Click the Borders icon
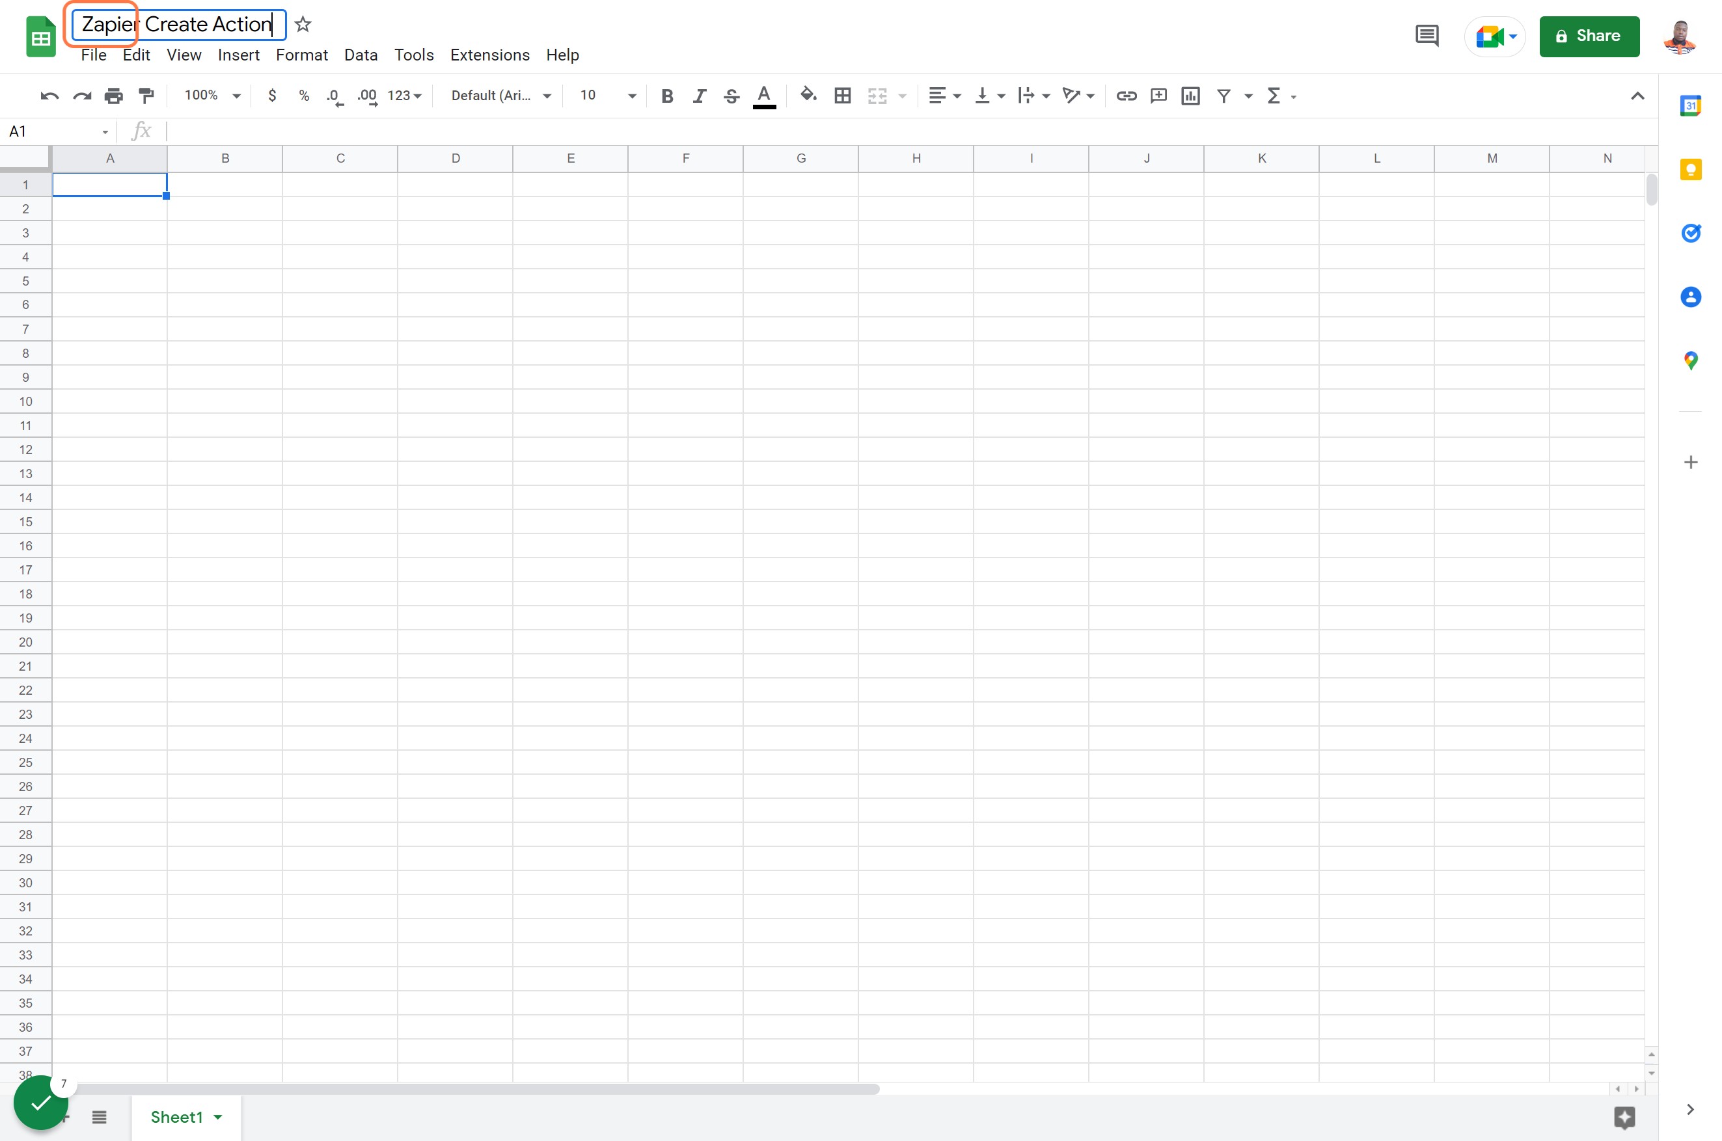Screen dimensions: 1722x1141 [842, 96]
